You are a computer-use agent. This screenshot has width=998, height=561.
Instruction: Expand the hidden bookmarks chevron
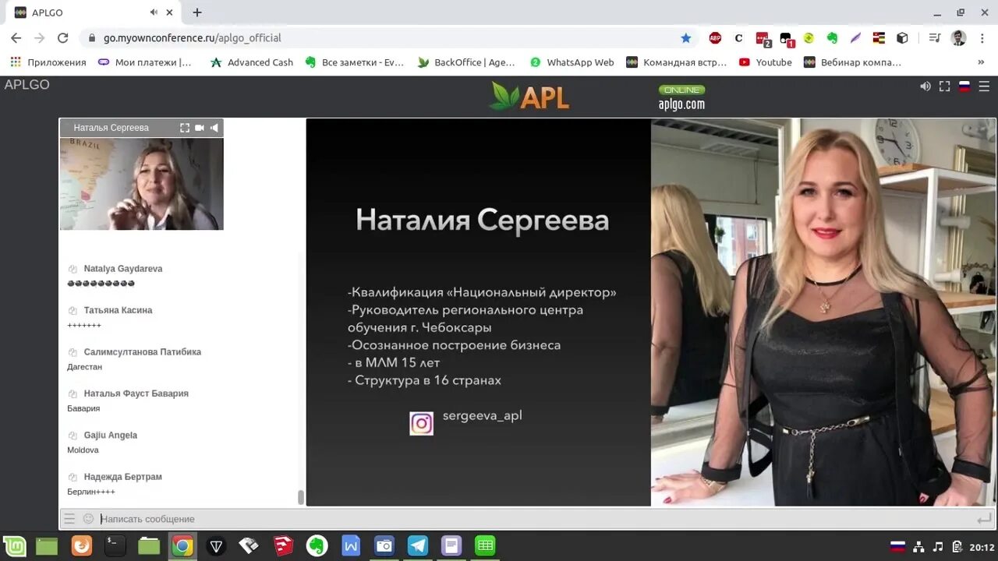click(981, 62)
